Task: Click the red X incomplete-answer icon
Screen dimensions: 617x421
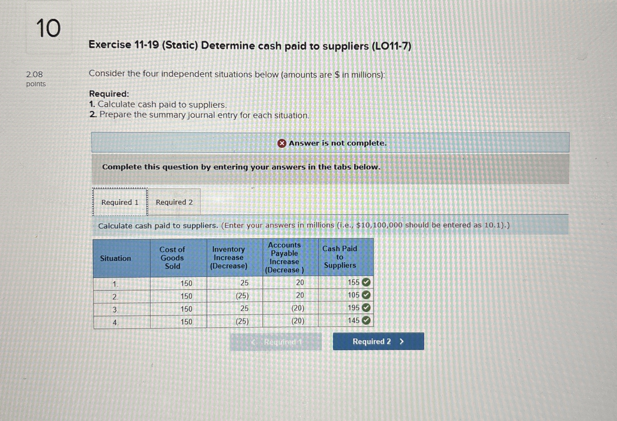Action: coord(282,143)
